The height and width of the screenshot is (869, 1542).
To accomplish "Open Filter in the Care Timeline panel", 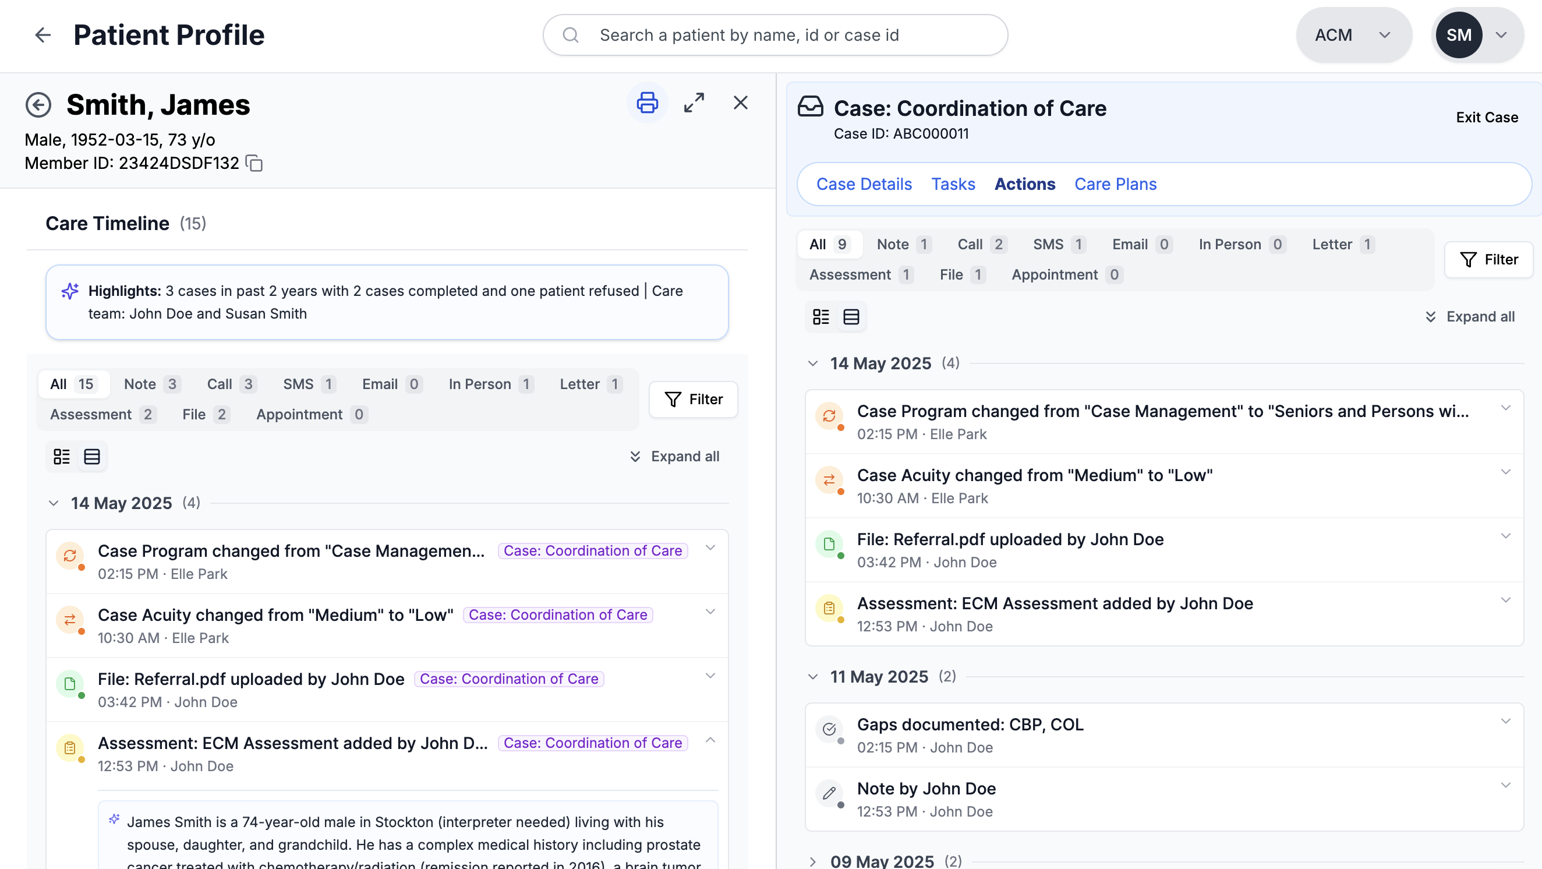I will [693, 400].
